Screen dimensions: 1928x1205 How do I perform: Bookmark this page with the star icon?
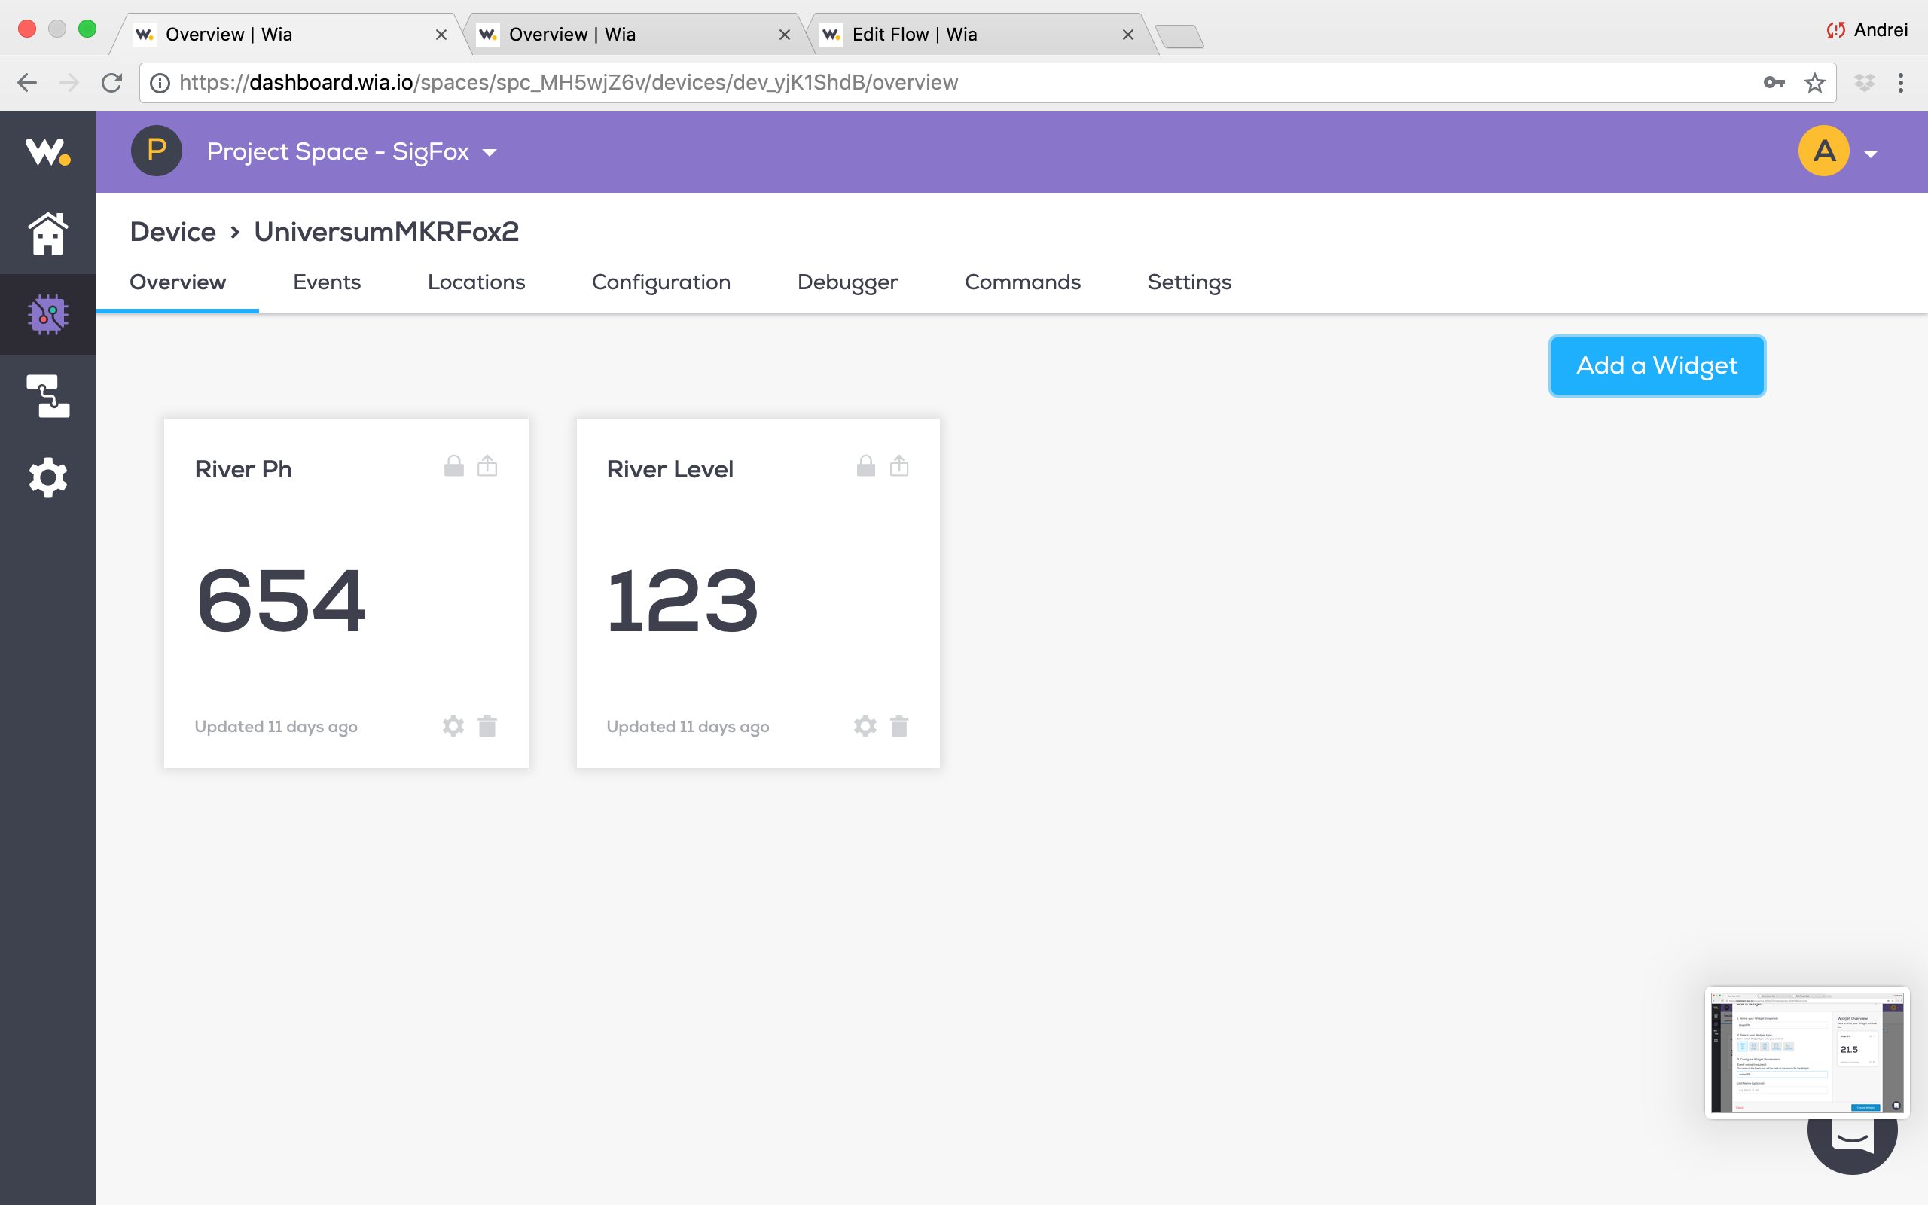coord(1815,83)
